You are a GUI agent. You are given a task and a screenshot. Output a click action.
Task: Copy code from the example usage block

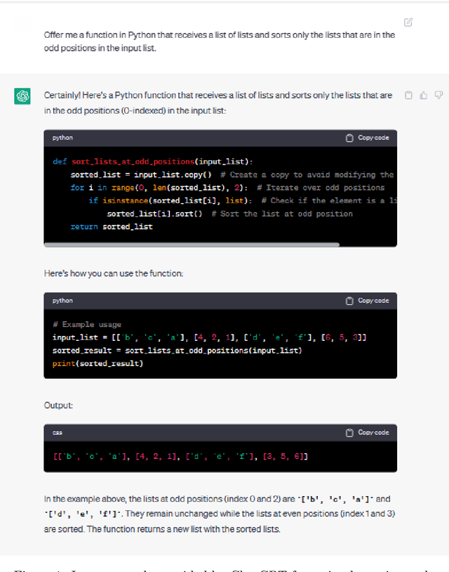(368, 301)
